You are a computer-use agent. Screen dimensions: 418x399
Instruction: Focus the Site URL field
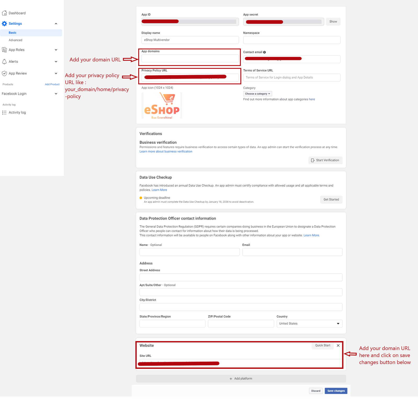[x=241, y=363]
